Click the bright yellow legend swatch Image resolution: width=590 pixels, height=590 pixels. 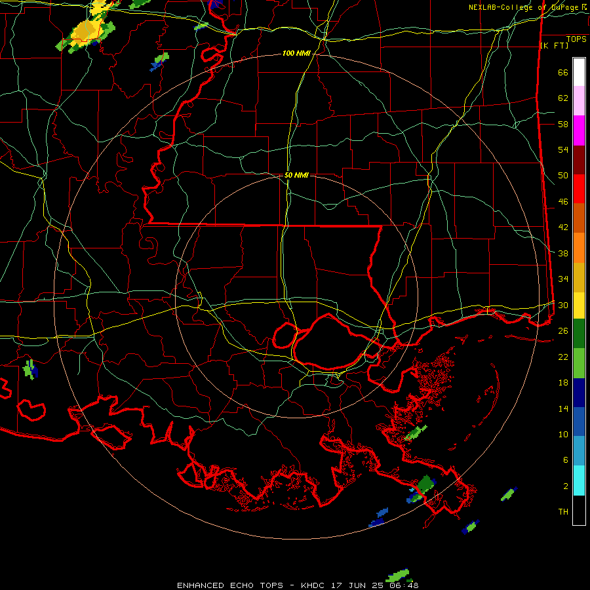pyautogui.click(x=579, y=305)
